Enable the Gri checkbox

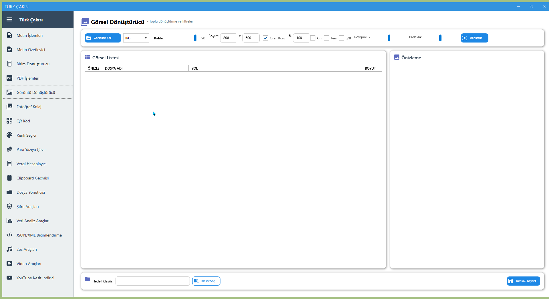(x=313, y=38)
